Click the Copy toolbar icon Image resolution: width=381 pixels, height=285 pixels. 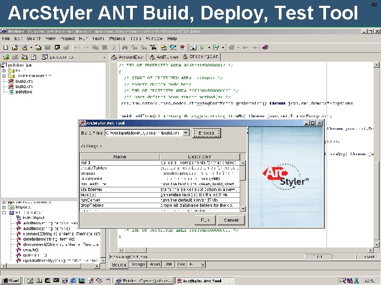pyautogui.click(x=95, y=47)
